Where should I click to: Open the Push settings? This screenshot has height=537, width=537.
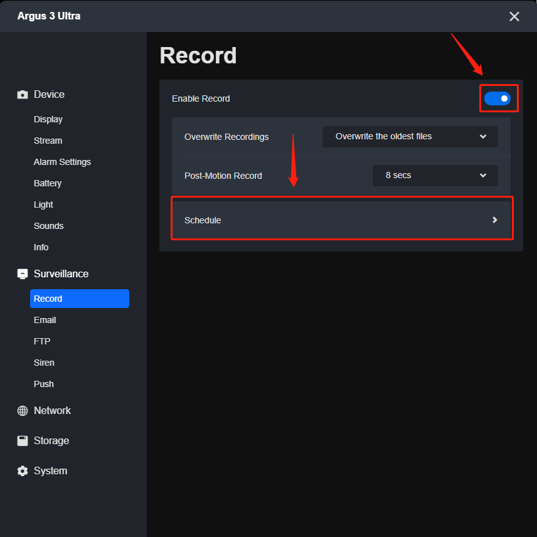point(44,384)
